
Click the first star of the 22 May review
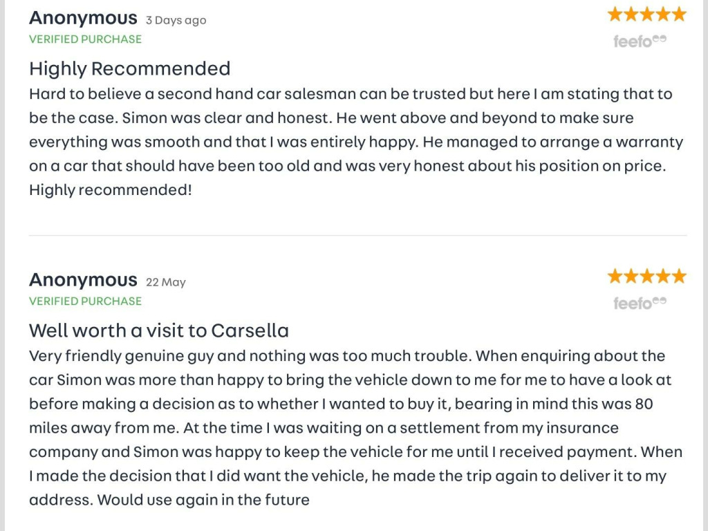[615, 277]
